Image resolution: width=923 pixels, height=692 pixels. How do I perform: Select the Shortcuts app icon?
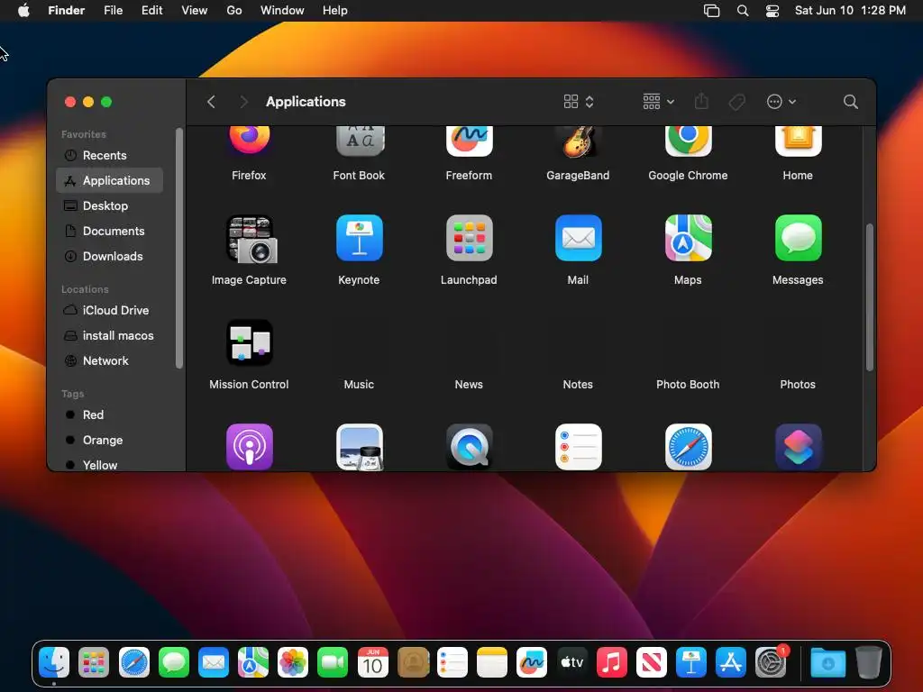(799, 447)
